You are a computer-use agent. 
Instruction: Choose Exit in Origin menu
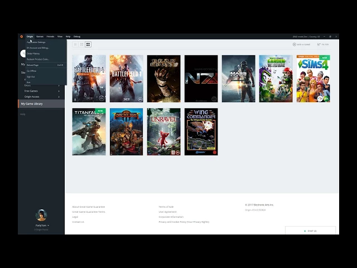46,82
